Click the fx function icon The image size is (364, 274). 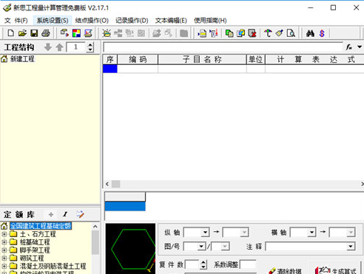coord(348,47)
